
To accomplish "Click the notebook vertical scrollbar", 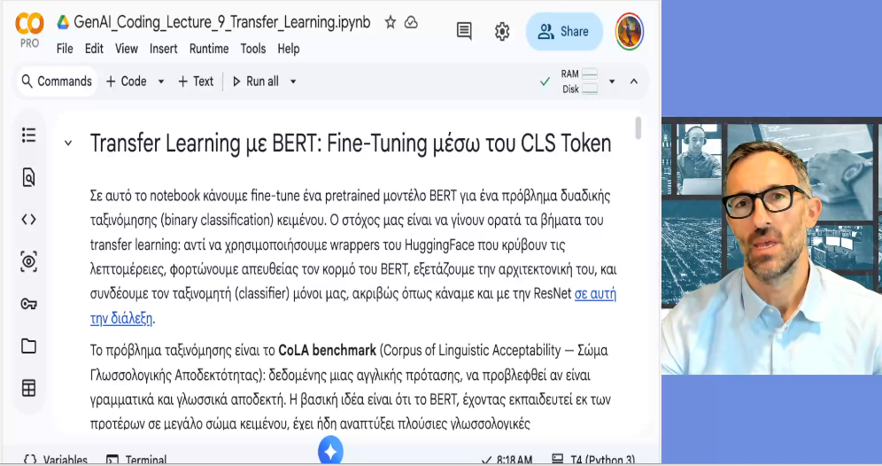I will tap(638, 128).
